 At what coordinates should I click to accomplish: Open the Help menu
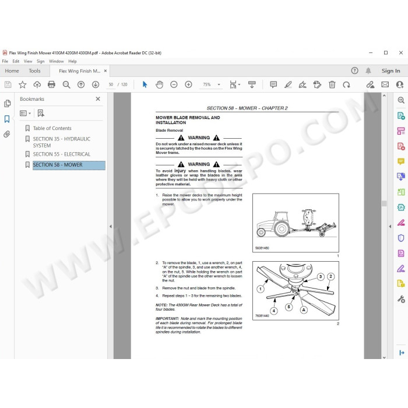pyautogui.click(x=72, y=61)
